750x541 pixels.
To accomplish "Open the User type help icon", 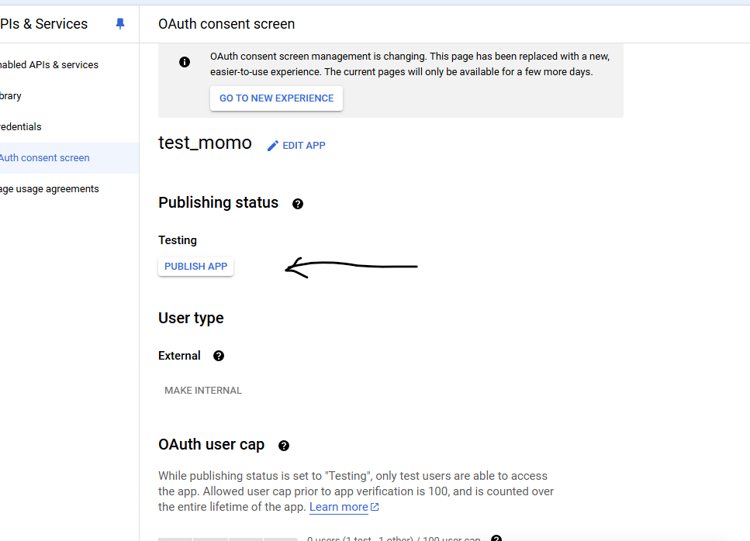I will tap(219, 356).
